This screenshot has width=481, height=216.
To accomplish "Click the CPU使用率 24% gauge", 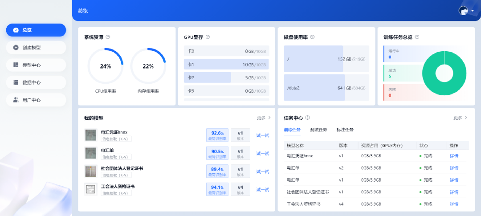I will tap(106, 66).
